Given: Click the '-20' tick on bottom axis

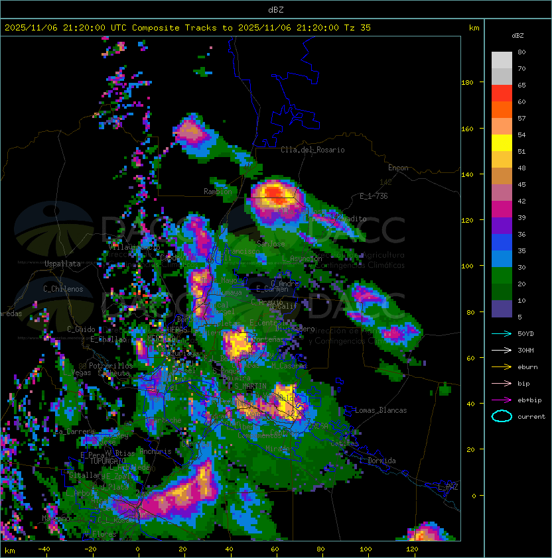Looking at the screenshot, I should [x=90, y=549].
